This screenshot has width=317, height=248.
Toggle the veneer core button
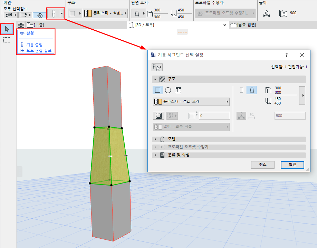tap(158, 116)
